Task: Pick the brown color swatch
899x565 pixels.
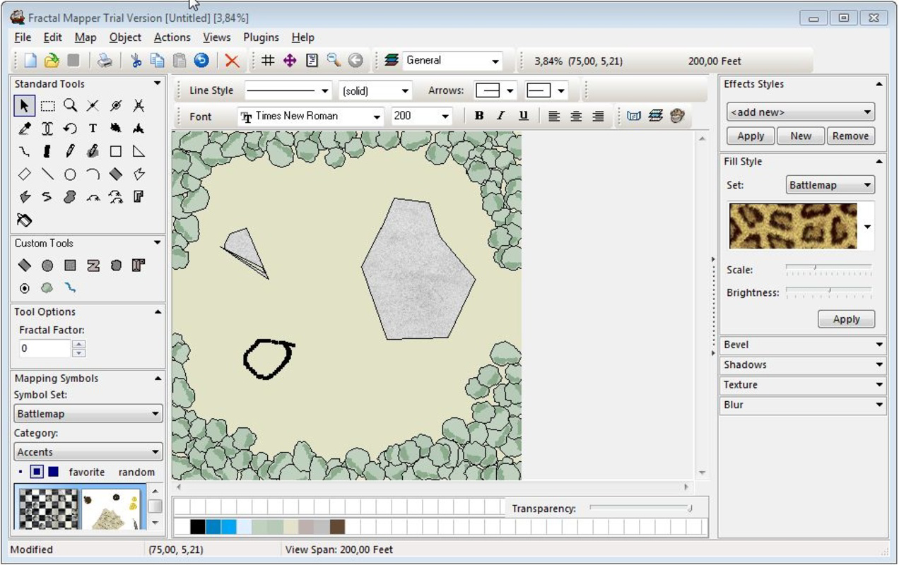Action: pyautogui.click(x=337, y=527)
